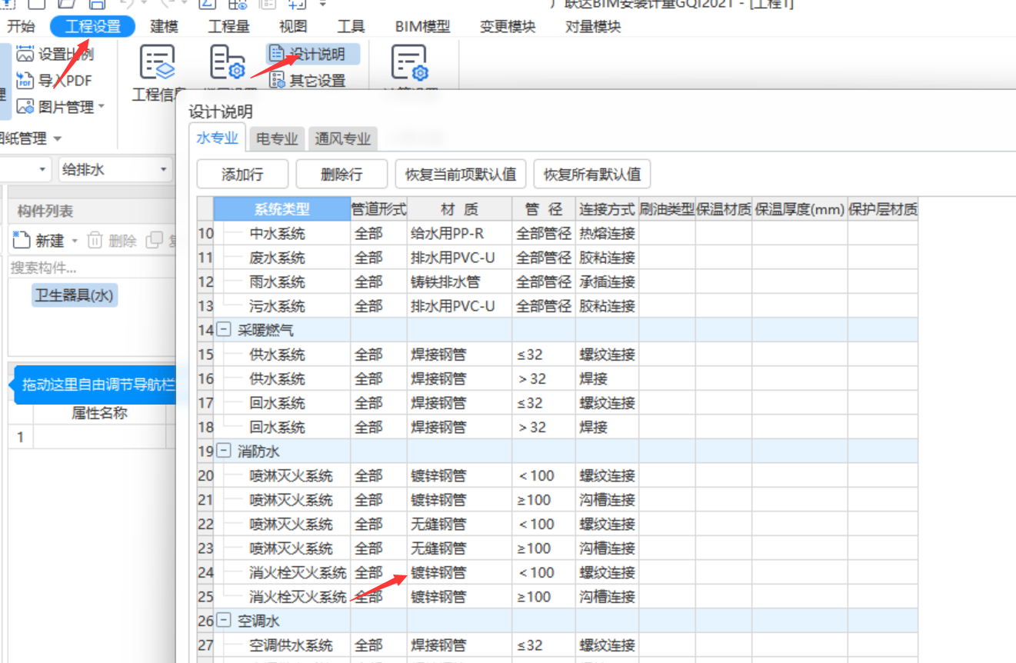The image size is (1016, 663).
Task: Open the 工程信息 project info icon
Action: click(157, 63)
